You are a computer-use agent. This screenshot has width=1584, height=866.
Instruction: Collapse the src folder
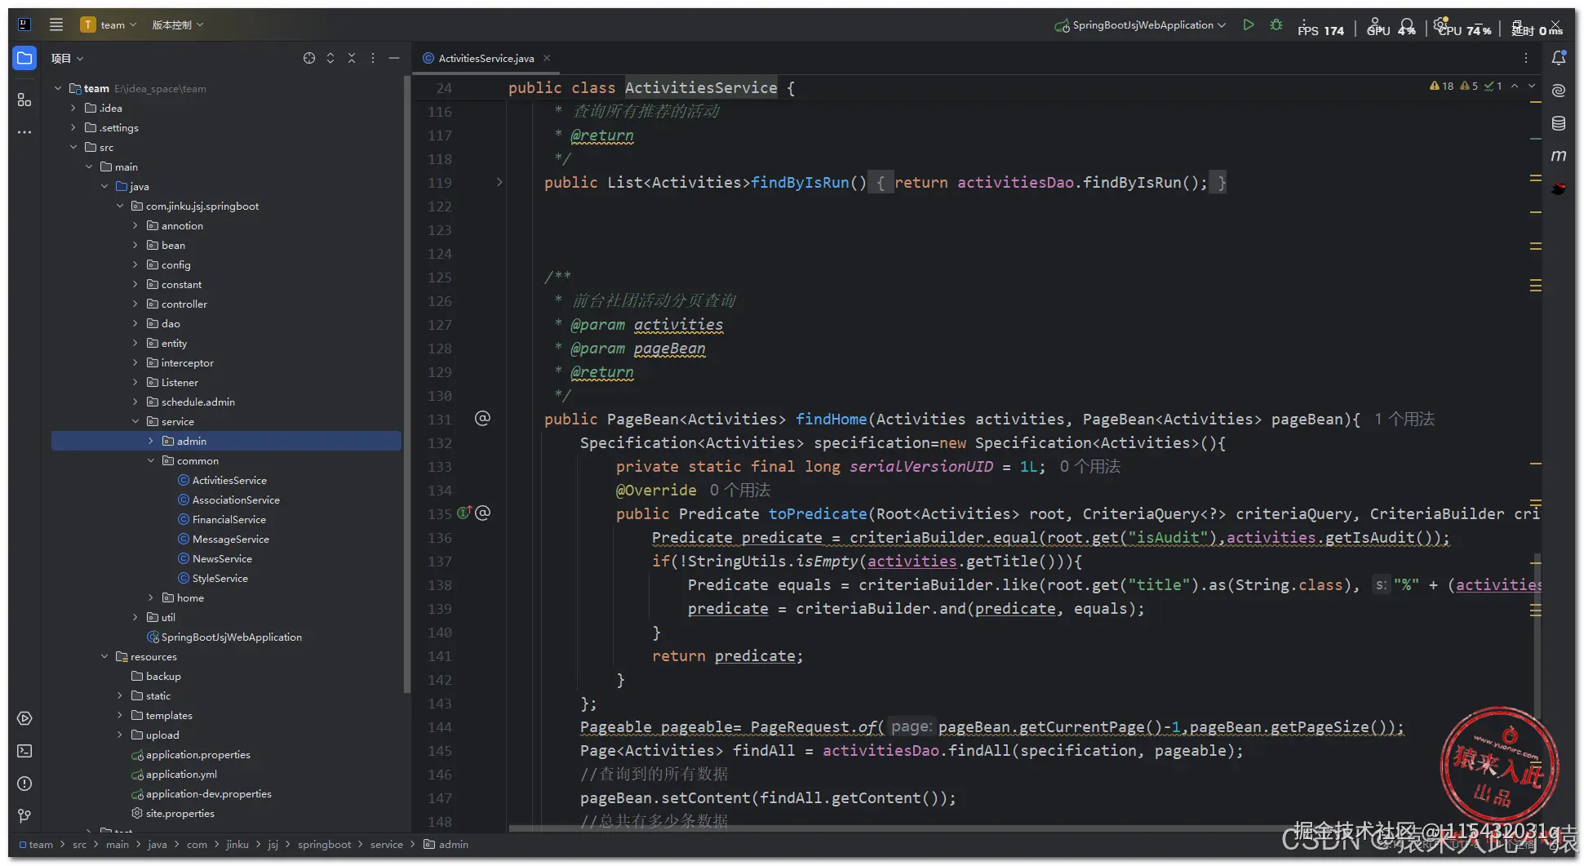73,147
